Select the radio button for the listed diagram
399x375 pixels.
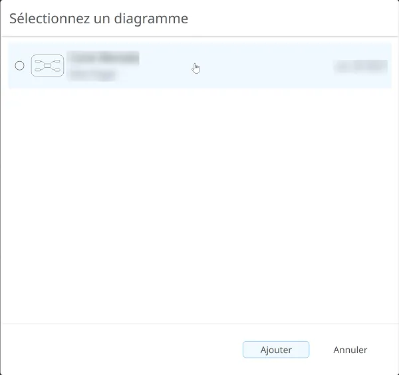coord(19,66)
